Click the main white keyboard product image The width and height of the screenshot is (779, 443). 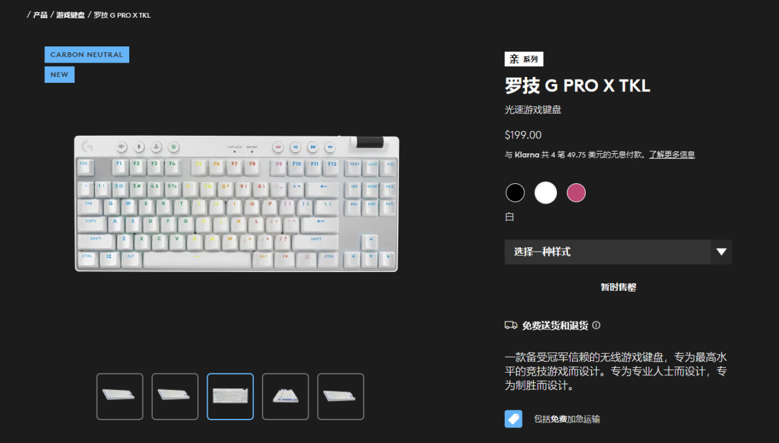coord(236,204)
